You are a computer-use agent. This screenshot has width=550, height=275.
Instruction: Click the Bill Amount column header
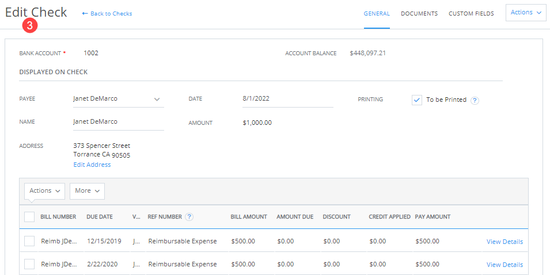pyautogui.click(x=249, y=217)
